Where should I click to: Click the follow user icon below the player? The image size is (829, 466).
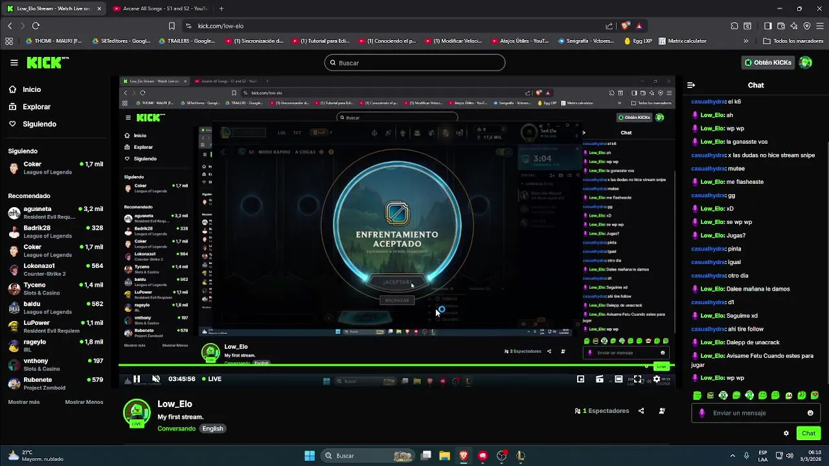click(x=662, y=411)
